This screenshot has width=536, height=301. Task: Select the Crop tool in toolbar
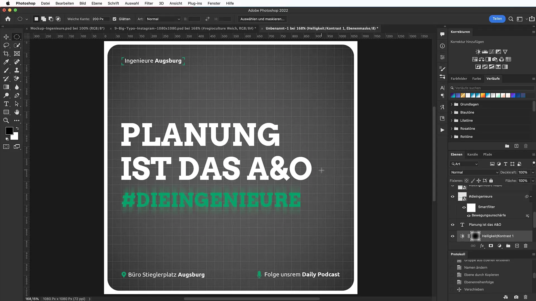tap(6, 53)
